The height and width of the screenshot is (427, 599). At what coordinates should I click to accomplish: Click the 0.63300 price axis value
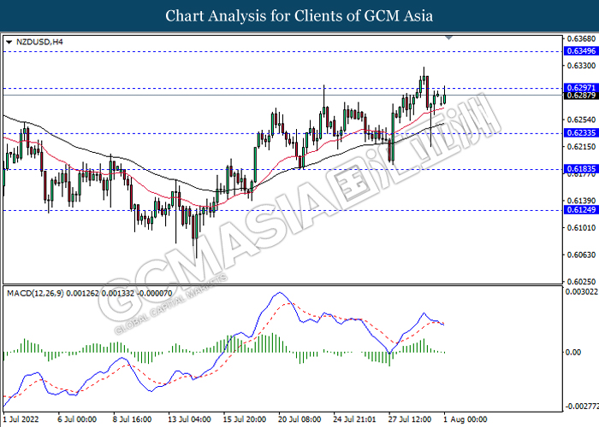point(581,66)
